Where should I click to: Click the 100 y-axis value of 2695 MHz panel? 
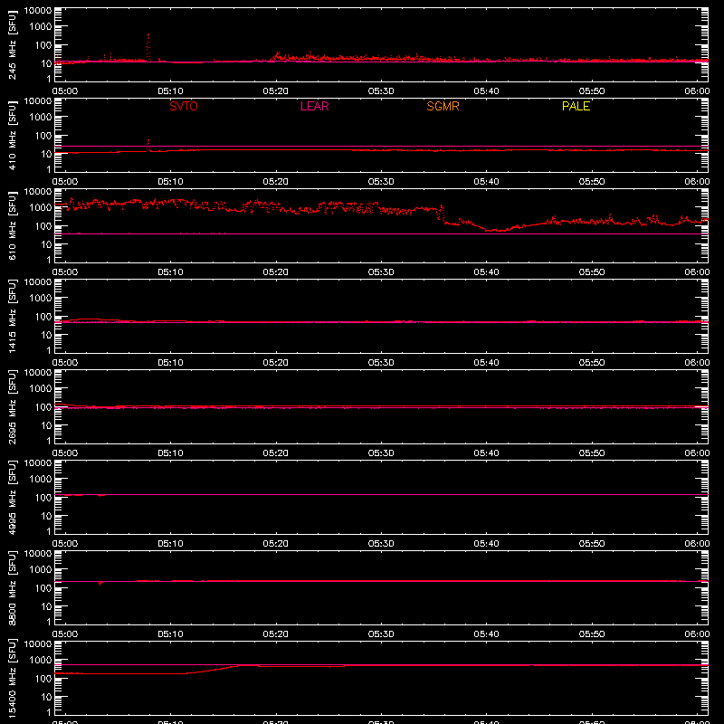43,406
